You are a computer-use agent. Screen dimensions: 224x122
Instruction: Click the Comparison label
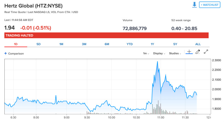[x=16, y=53]
